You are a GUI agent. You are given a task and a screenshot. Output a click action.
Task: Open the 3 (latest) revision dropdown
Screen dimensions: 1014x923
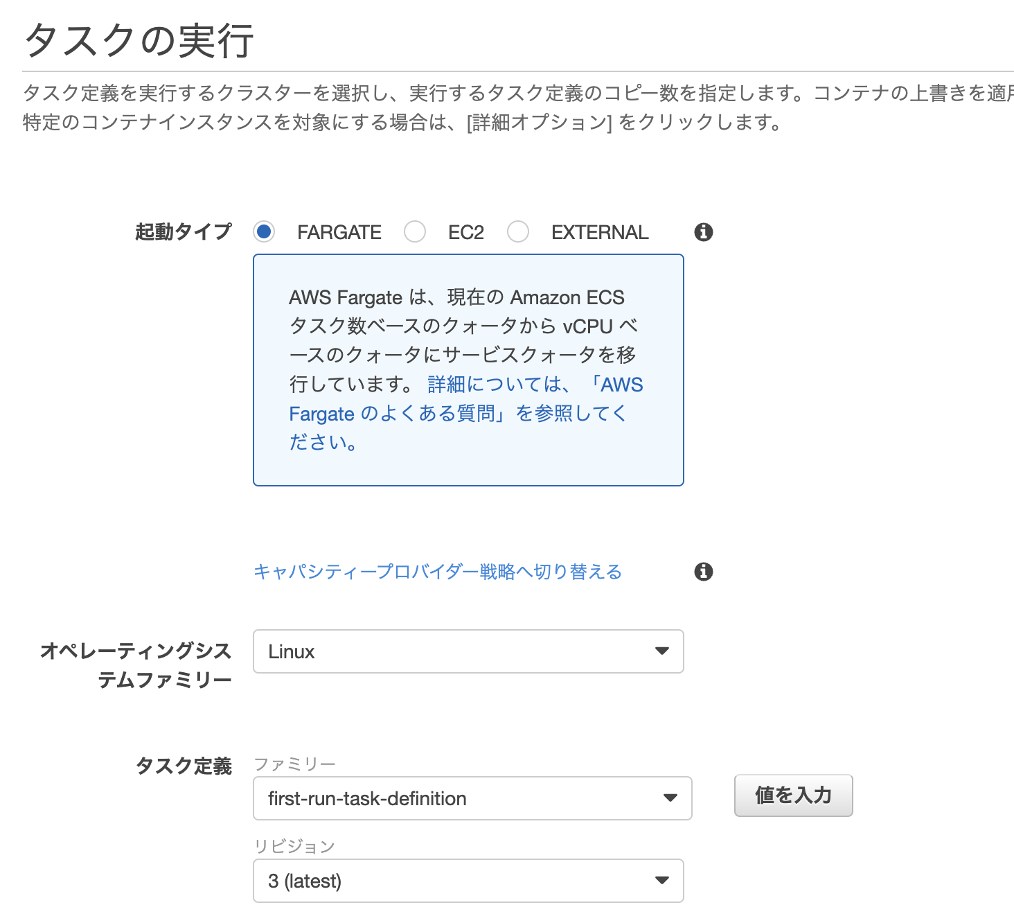(468, 881)
